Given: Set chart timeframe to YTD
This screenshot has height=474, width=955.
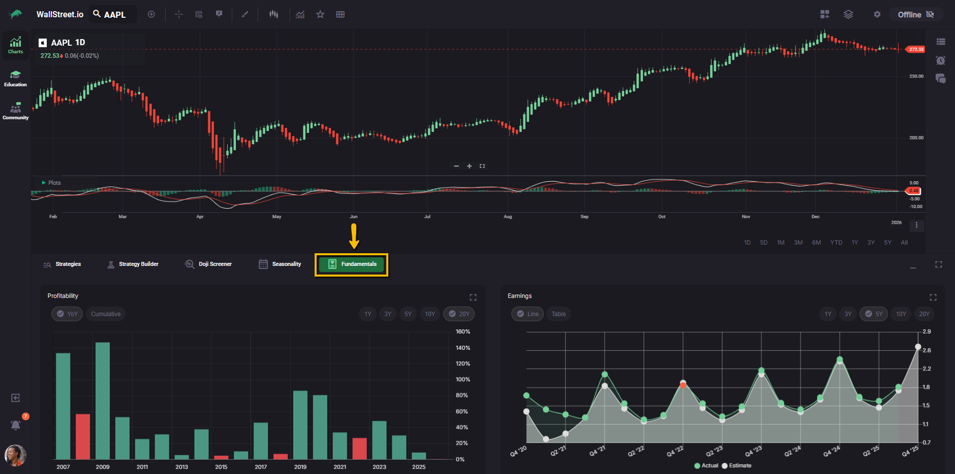Looking at the screenshot, I should [x=836, y=243].
